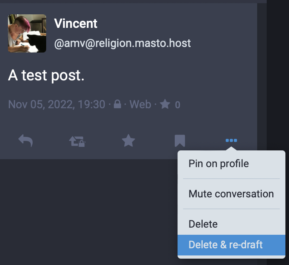This screenshot has width=289, height=265.
Task: Click the boost icon with padlock
Action: click(78, 141)
